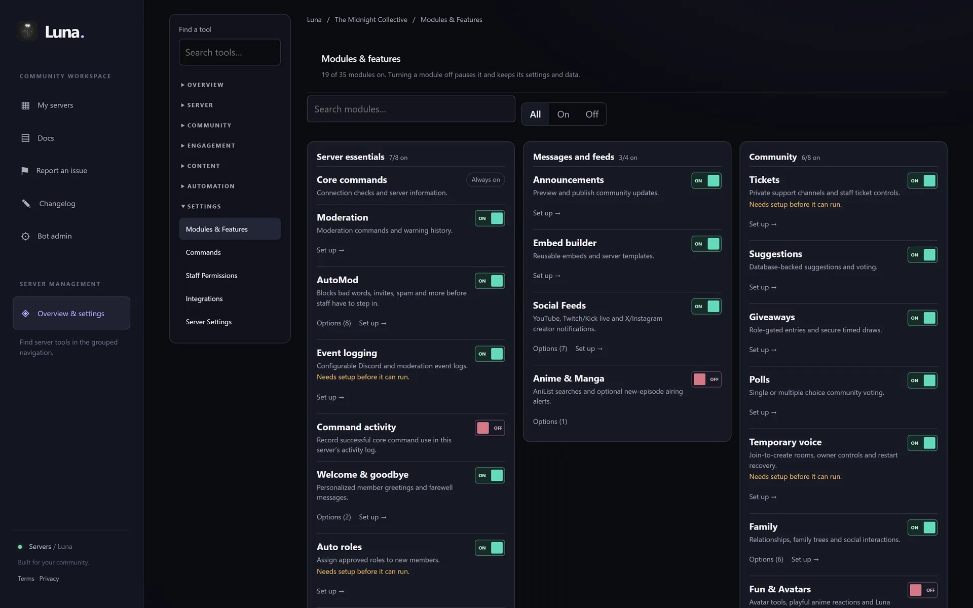Screen dimensions: 973x608
Task: Focus the Search modules field
Action: (x=411, y=109)
